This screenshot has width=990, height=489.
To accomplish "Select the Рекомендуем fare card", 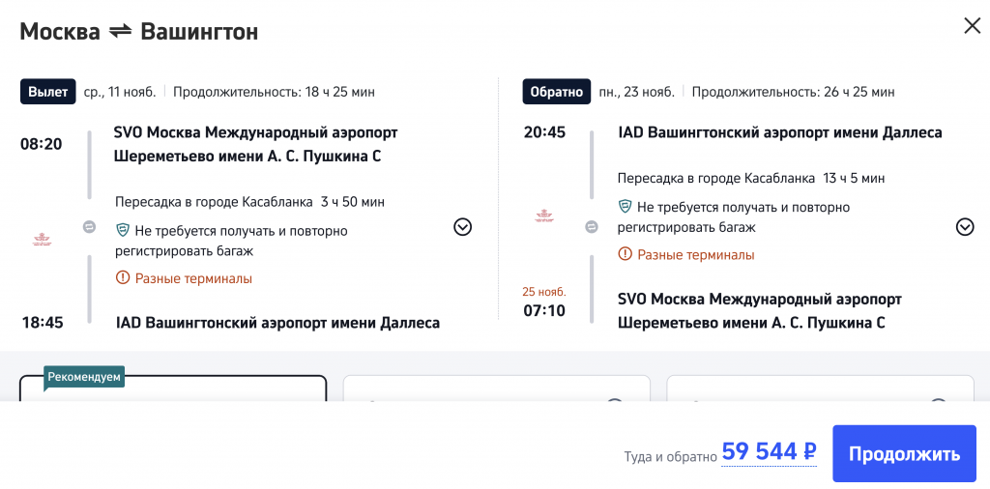I will (174, 388).
